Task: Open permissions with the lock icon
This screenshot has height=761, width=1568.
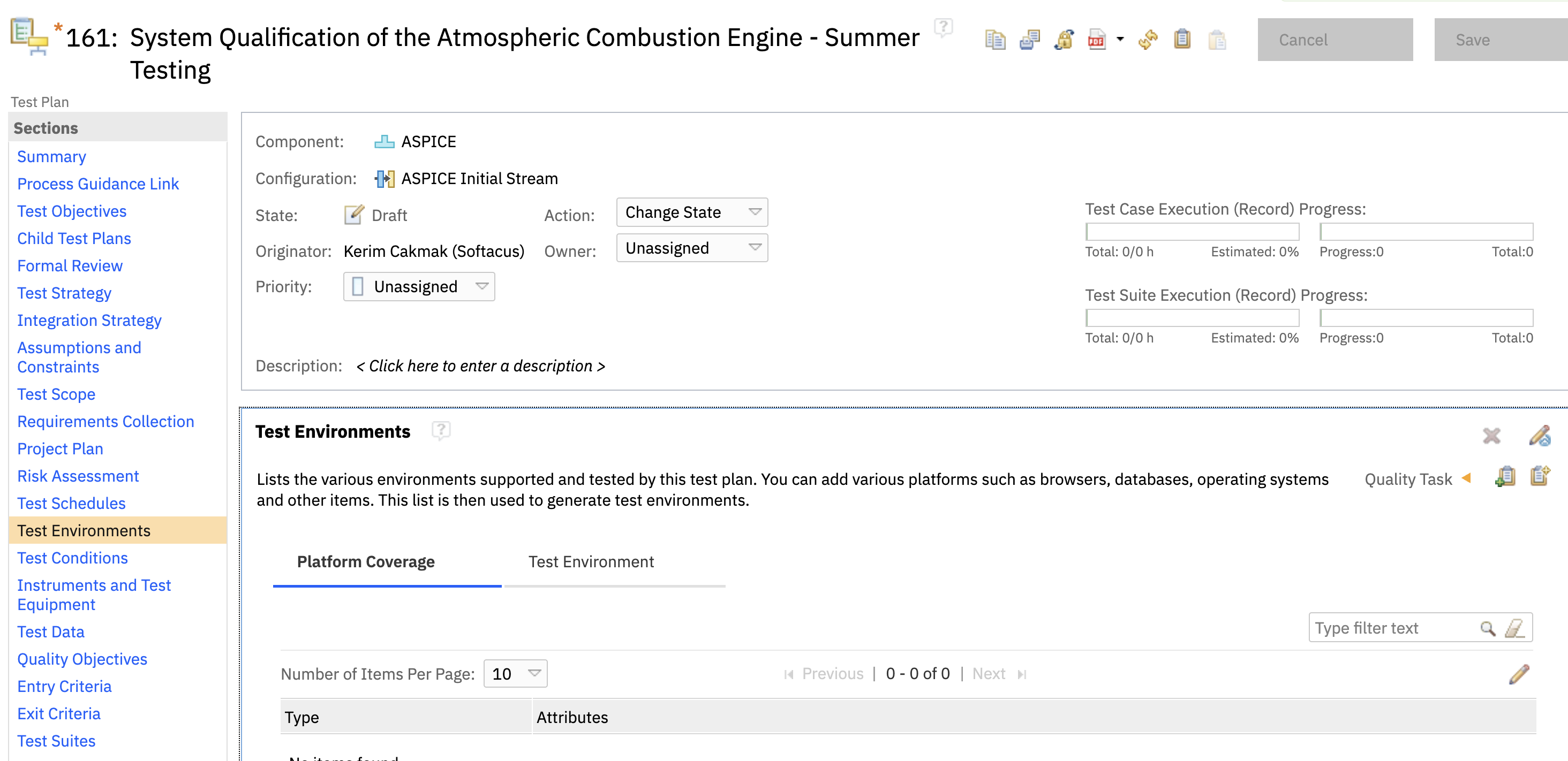Action: [1064, 39]
